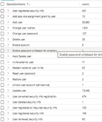Click the count value 6 for Enable account
Viewport: 102px width, 122px height.
(83, 45)
